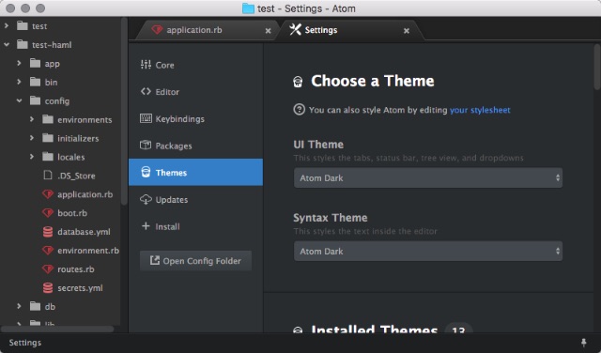
Task: Follow the your stylesheet link
Action: (480, 110)
